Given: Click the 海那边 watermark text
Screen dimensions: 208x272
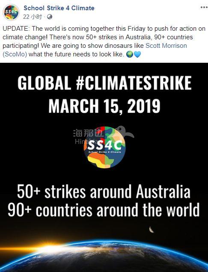Looking at the screenshot, I should click(x=88, y=133).
